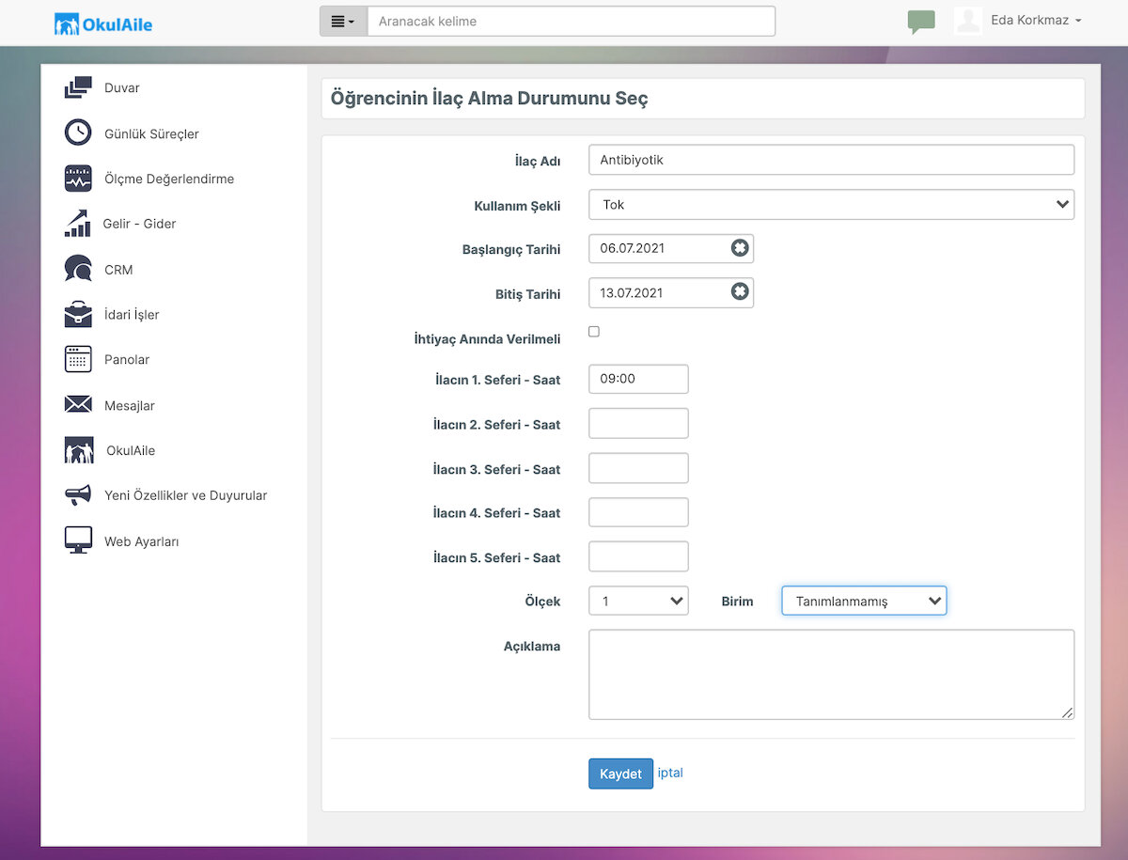1128x860 pixels.
Task: Click the Başlangıç Tarihi date field
Action: [x=671, y=248]
